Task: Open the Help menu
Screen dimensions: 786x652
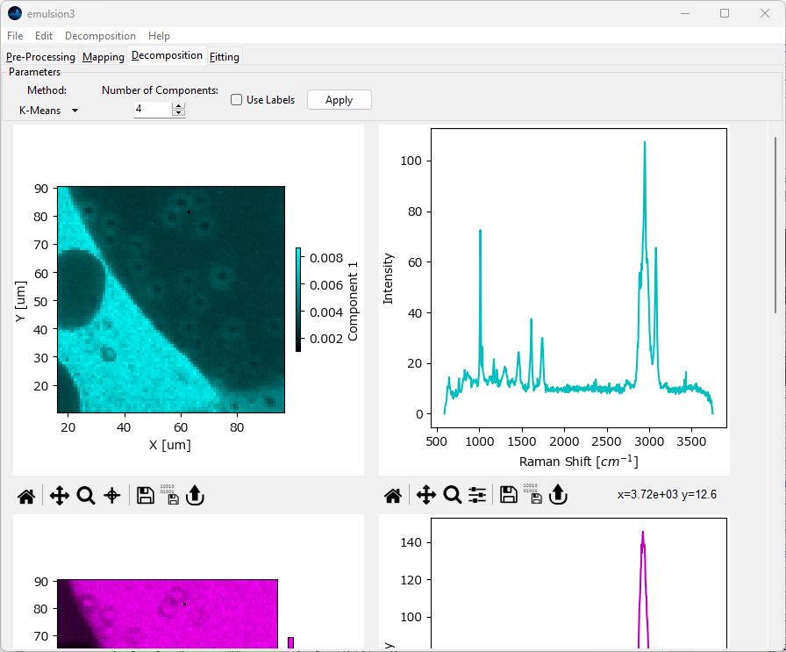Action: coord(159,36)
